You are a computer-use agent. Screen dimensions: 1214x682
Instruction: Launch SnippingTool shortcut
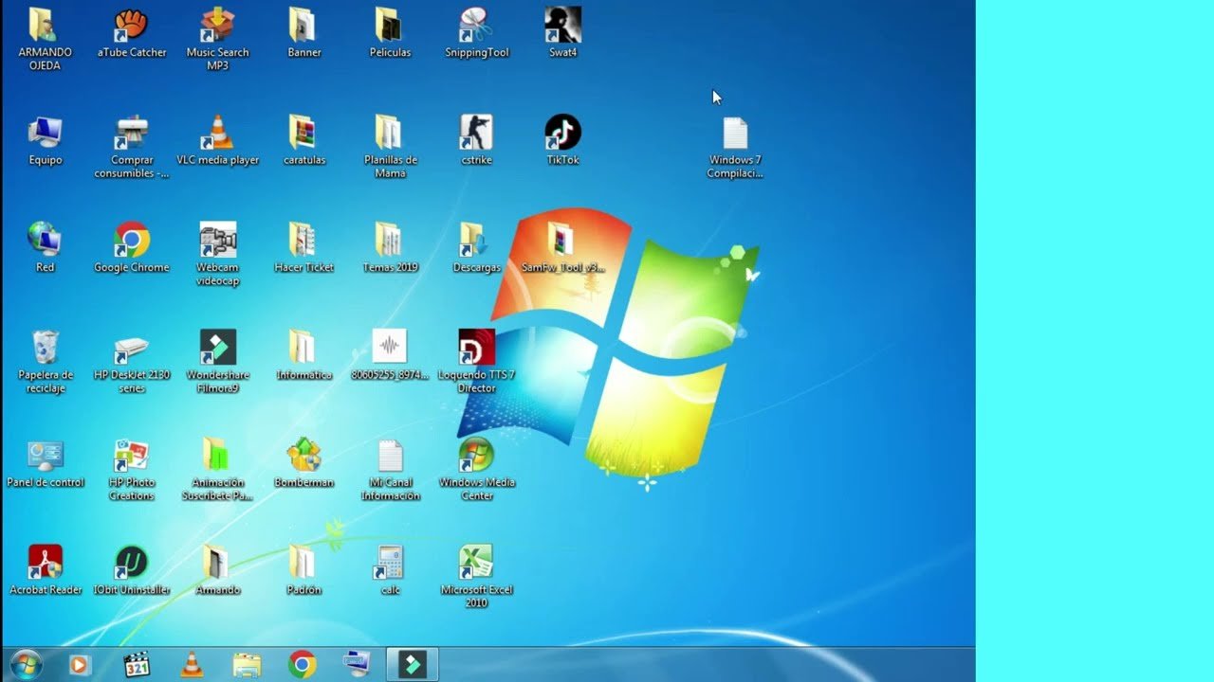point(476,33)
